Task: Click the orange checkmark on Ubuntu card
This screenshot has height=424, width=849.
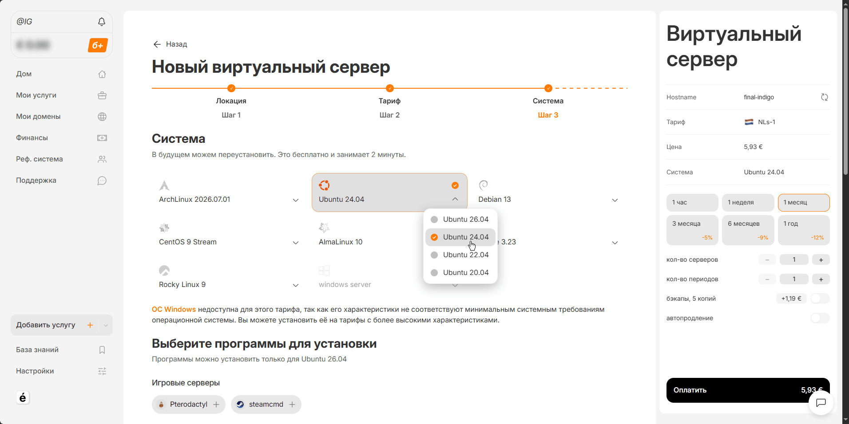Action: 455,185
